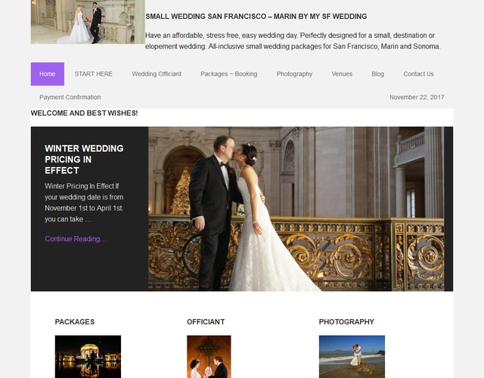The width and height of the screenshot is (484, 378).
Task: Click the site tagline description text
Action: (293, 41)
